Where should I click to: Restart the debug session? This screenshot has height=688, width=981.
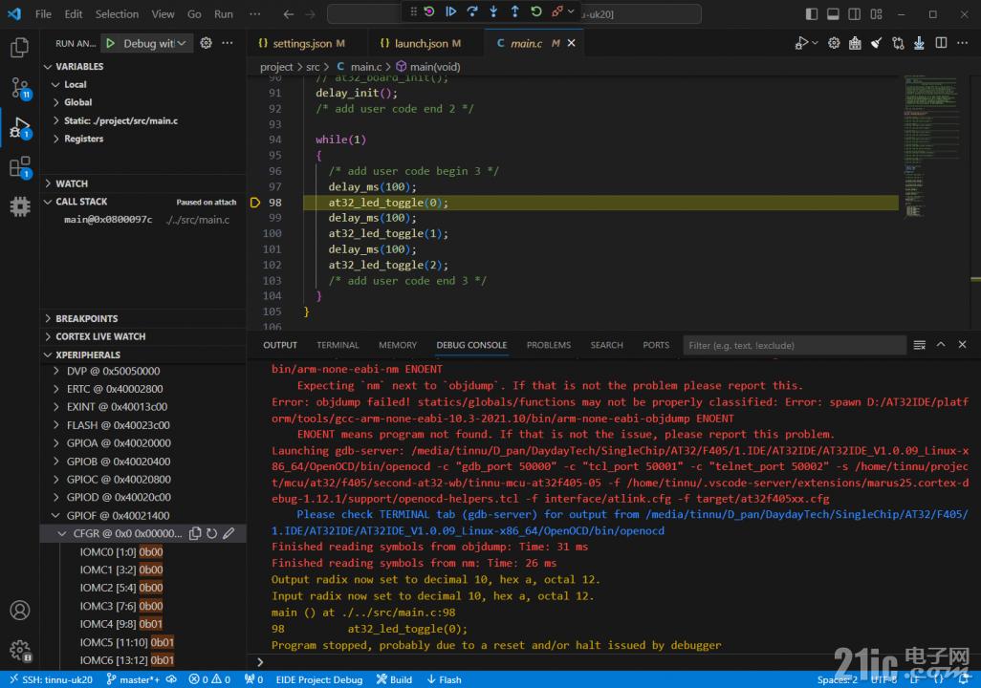[535, 11]
